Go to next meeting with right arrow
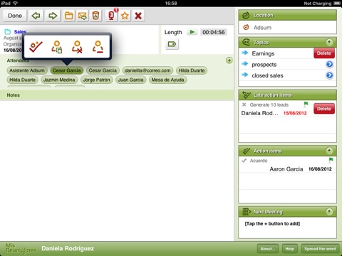Screen dimensions: 342x256 coord(53,16)
